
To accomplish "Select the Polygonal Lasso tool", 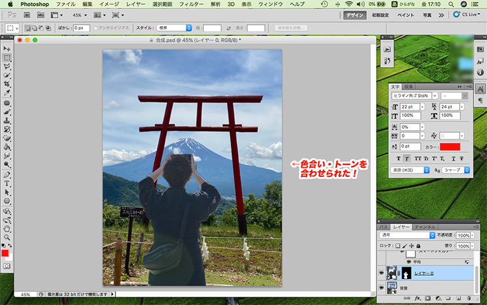I will click(7, 66).
